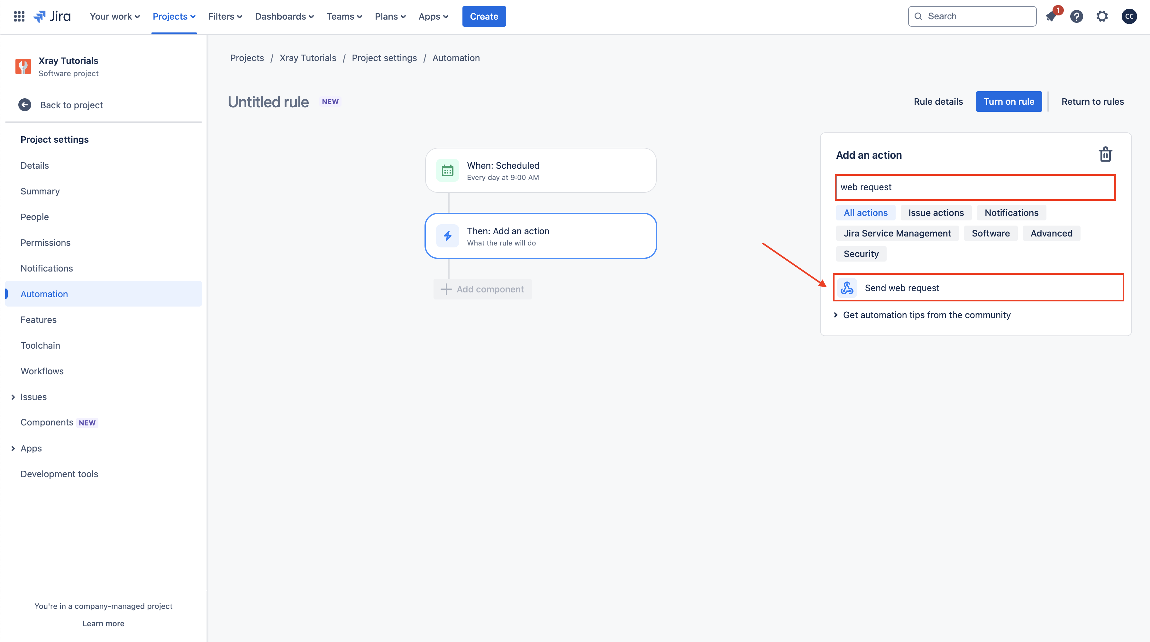Click the Back to project arrow icon
The image size is (1150, 642).
24,105
